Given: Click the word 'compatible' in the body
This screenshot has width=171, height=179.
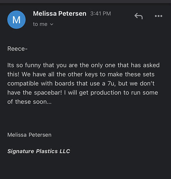Looking at the screenshot, I should (23, 83).
